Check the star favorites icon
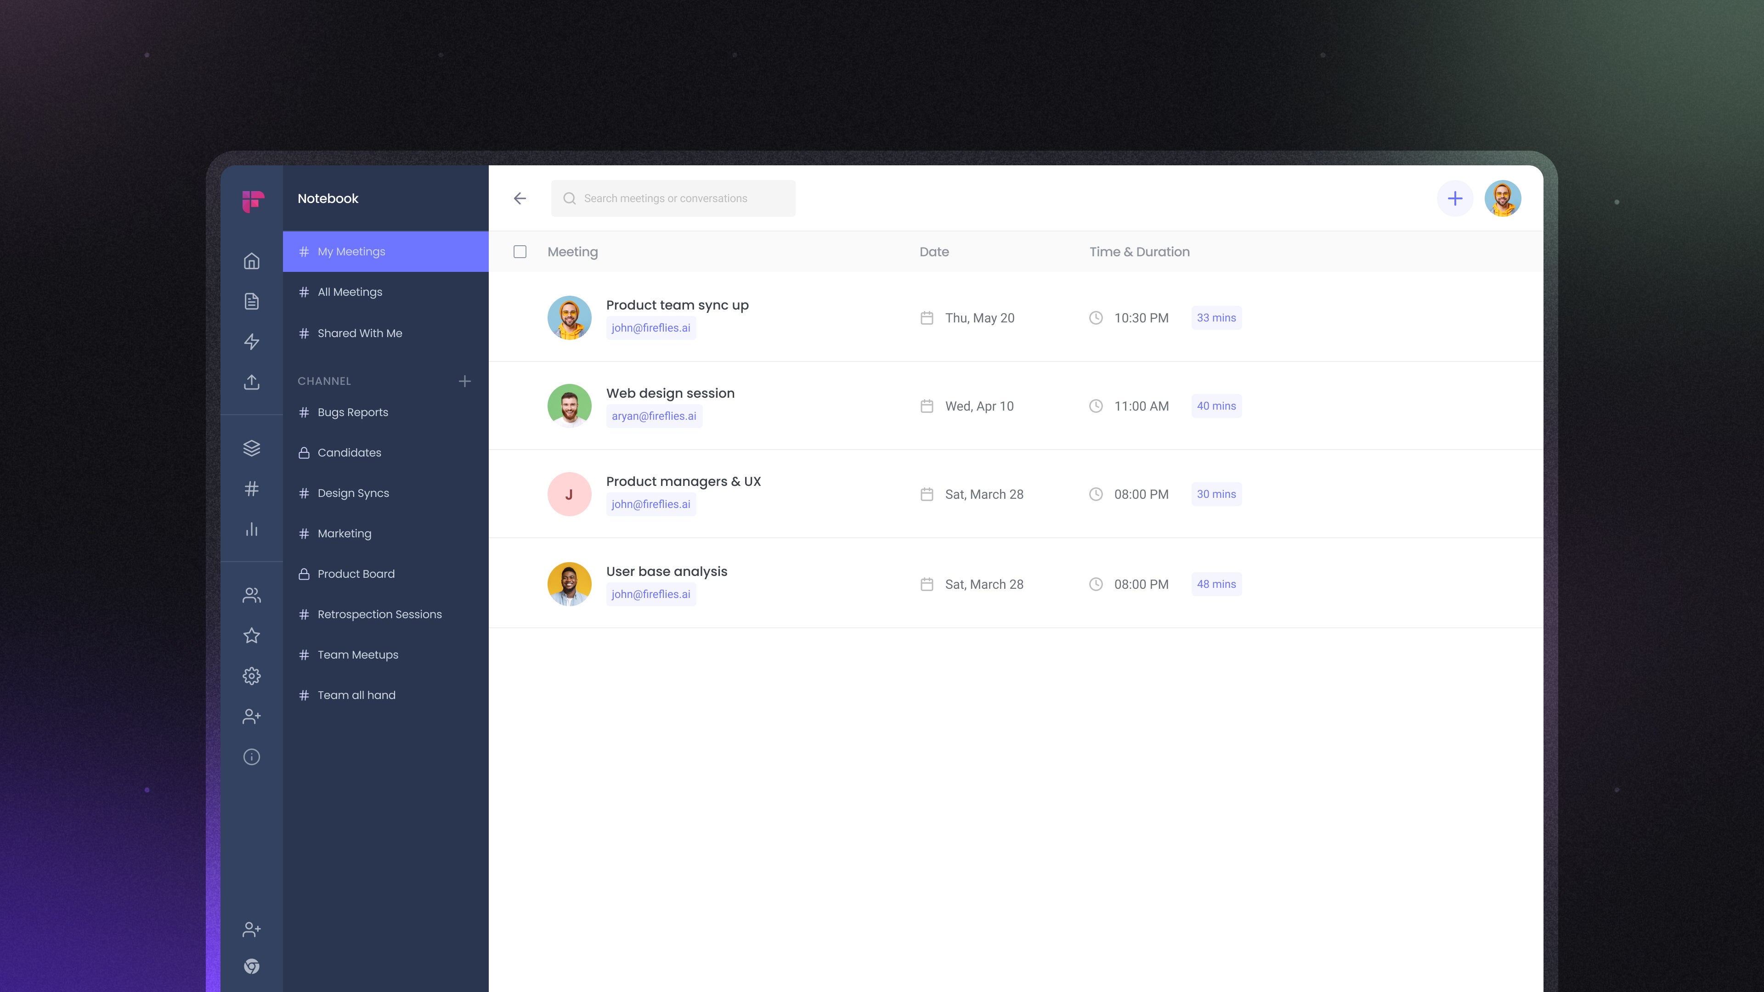Viewport: 1764px width, 992px height. 251,635
